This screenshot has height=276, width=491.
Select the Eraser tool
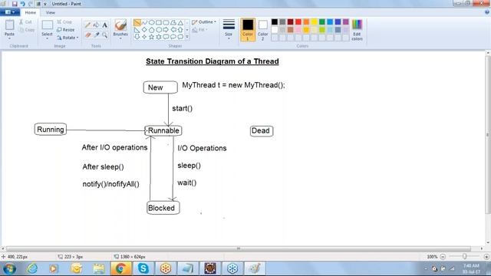tap(88, 34)
